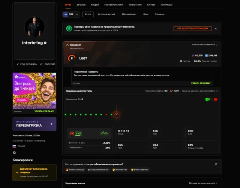Click the queue ban warning icon
The height and width of the screenshot is (188, 240).
pyautogui.click(x=17, y=172)
